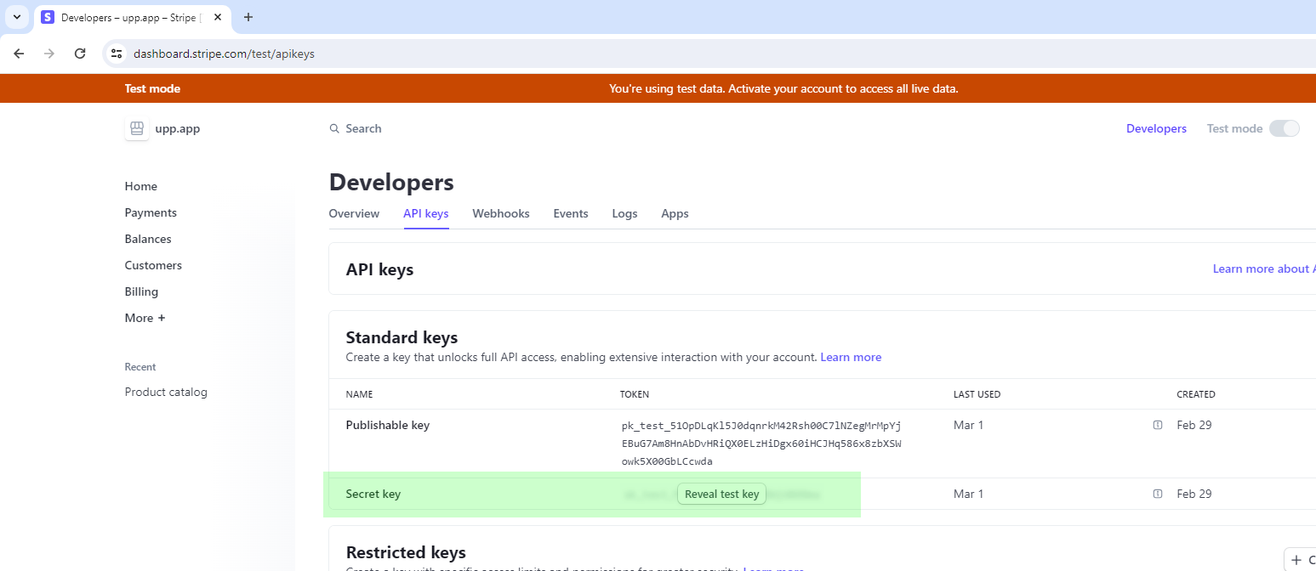Click the Reveal test key button

click(721, 494)
